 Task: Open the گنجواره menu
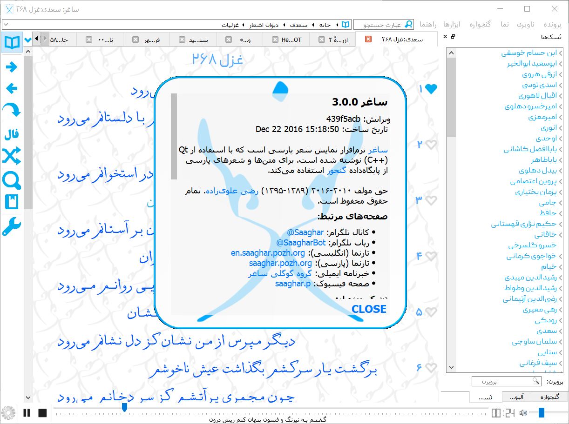(480, 24)
